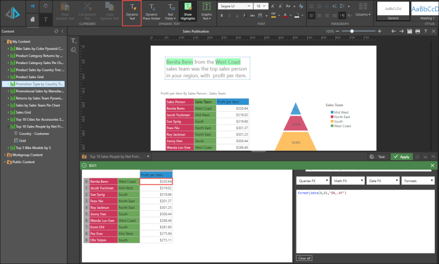
Task: Click the print icon in publication bar
Action: coord(417,31)
